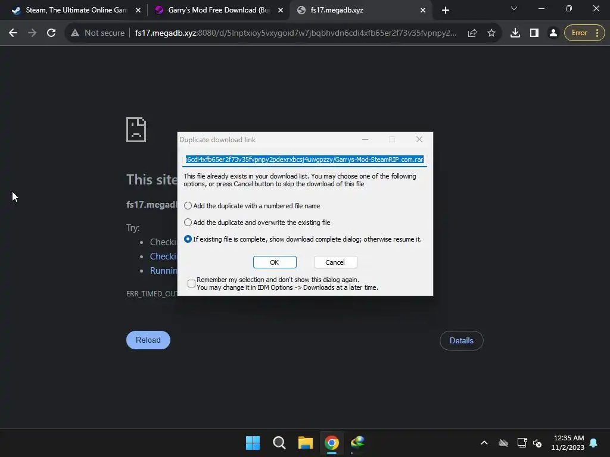Open a new tab with plus icon
Image resolution: width=610 pixels, height=457 pixels.
click(x=446, y=10)
